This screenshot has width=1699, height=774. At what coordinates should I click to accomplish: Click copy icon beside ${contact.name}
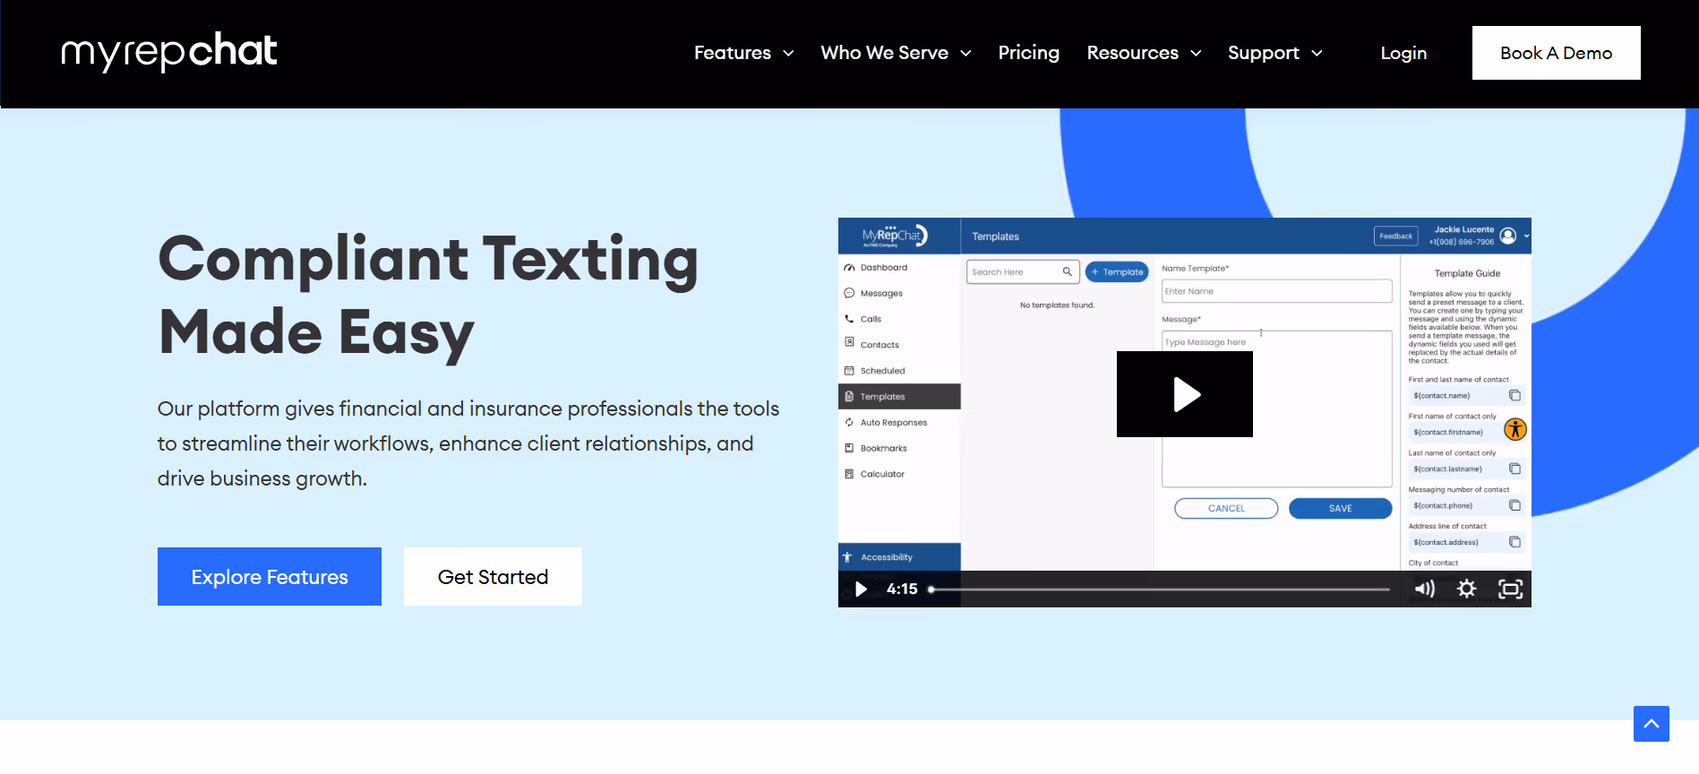(1515, 396)
